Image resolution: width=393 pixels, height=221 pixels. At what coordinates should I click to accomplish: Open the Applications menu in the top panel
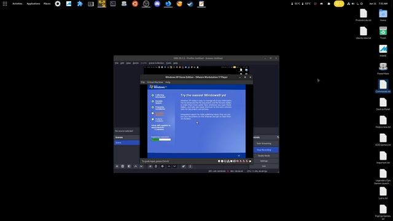[33, 4]
